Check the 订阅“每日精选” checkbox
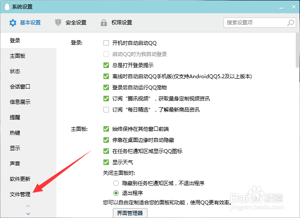300x218 pixels. click(x=106, y=110)
